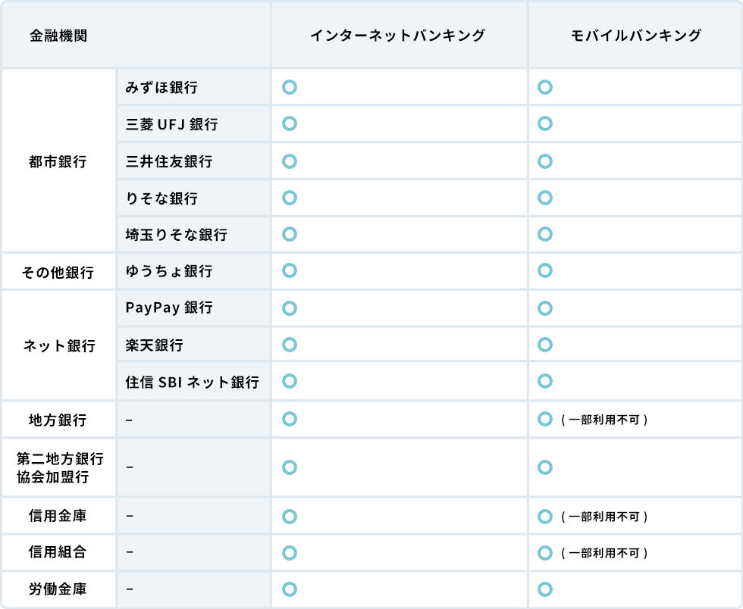This screenshot has height=609, width=743.
Task: Click the Internet Banking circle for 楽天銀行
Action: point(289,345)
